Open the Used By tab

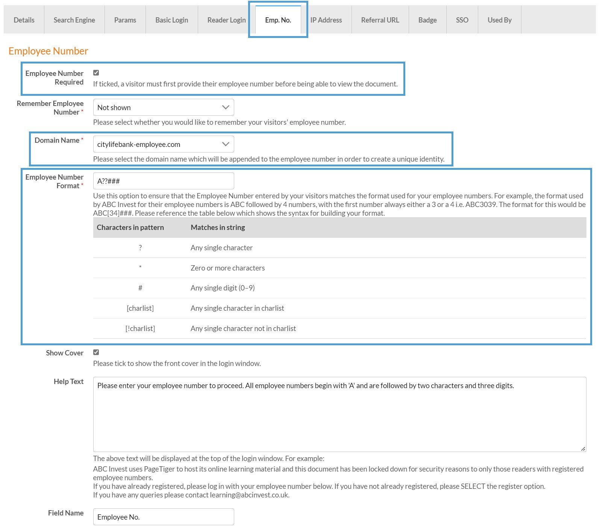pos(499,20)
